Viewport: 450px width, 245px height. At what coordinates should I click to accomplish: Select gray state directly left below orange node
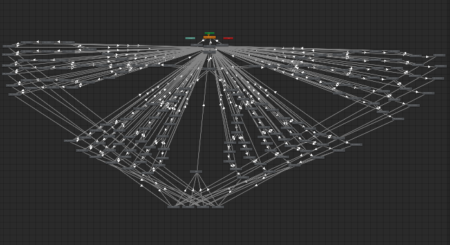click(x=196, y=45)
